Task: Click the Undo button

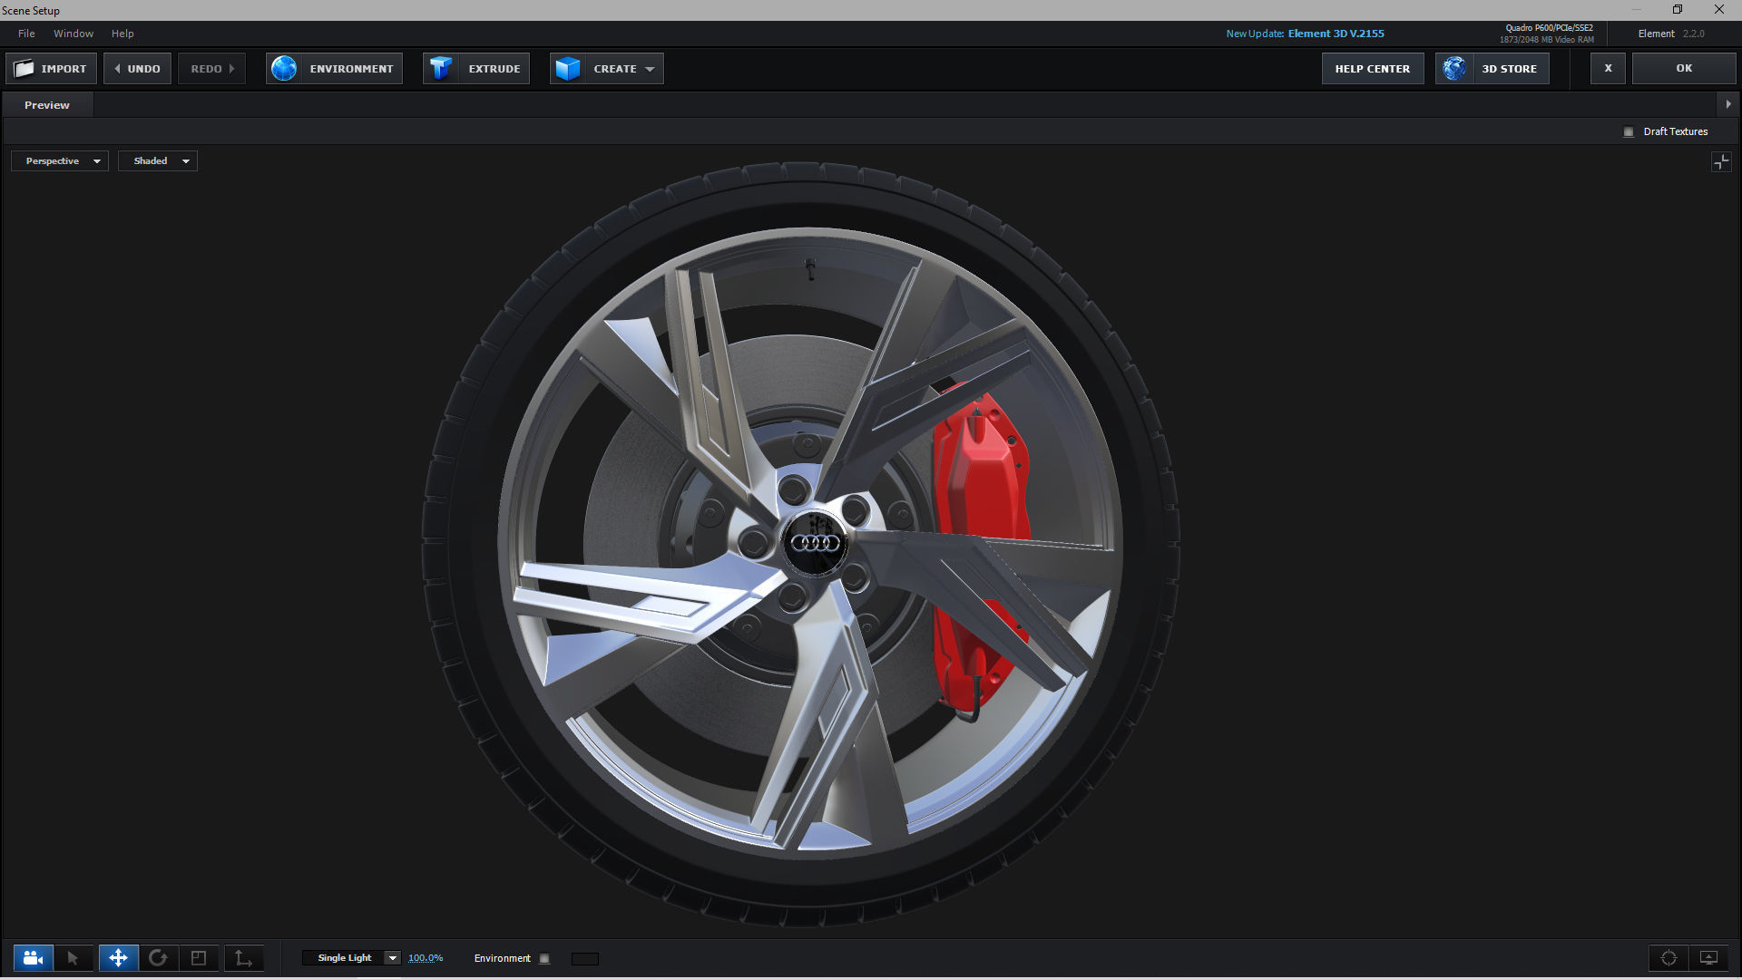Action: [x=137, y=69]
